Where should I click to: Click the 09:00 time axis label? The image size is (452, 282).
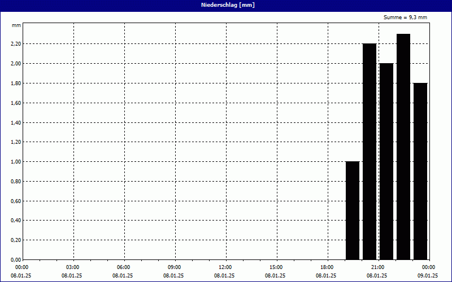coord(175,267)
